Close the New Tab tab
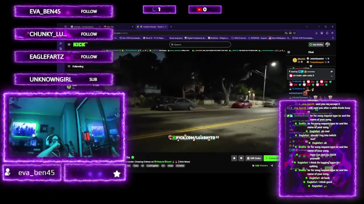The image size is (364, 204). 133,27
